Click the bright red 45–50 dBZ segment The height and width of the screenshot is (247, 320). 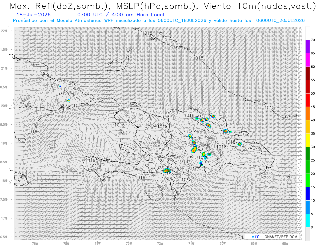pos(307,100)
